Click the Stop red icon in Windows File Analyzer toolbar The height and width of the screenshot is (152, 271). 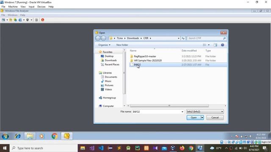pyautogui.click(x=42, y=20)
